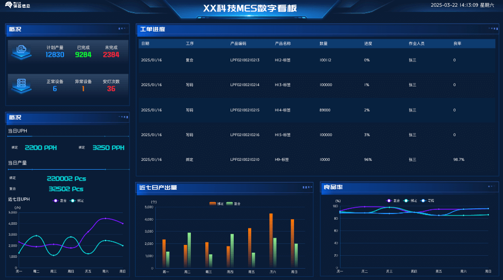Click the production plan icon beside 计划产量
Image resolution: width=503 pixels, height=280 pixels.
22,51
